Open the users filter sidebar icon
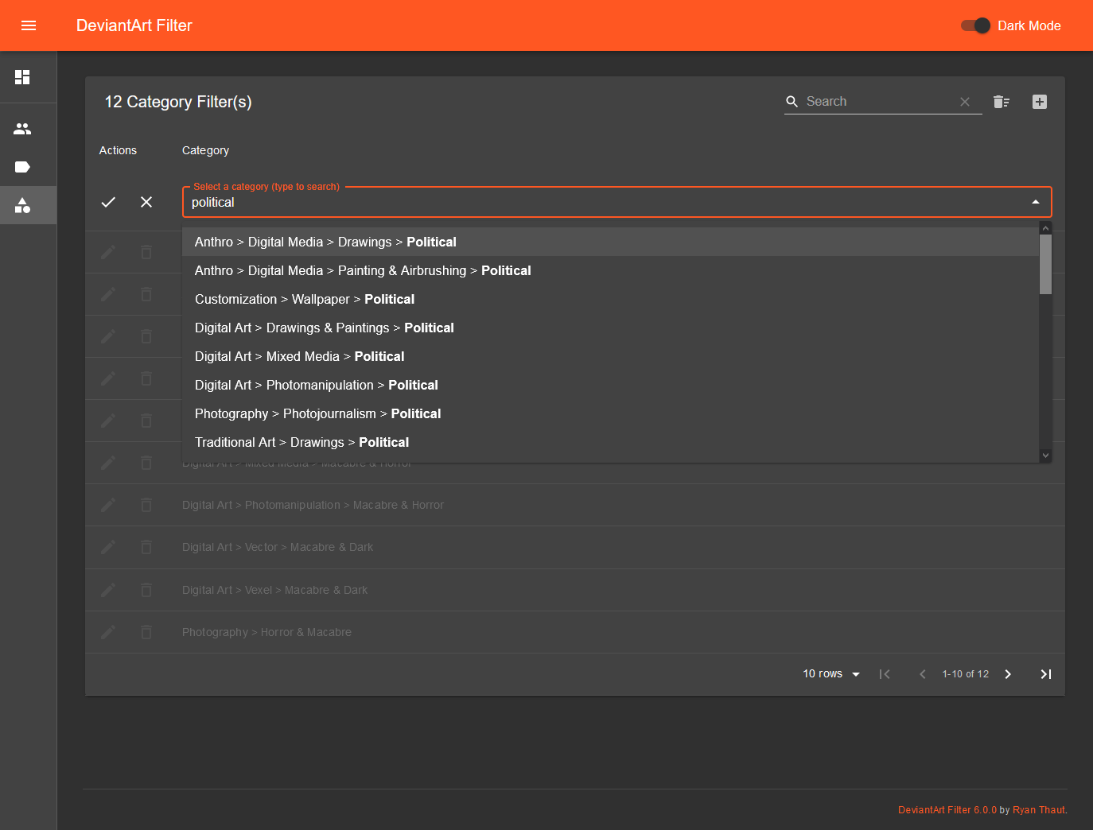This screenshot has width=1093, height=830. coord(22,128)
